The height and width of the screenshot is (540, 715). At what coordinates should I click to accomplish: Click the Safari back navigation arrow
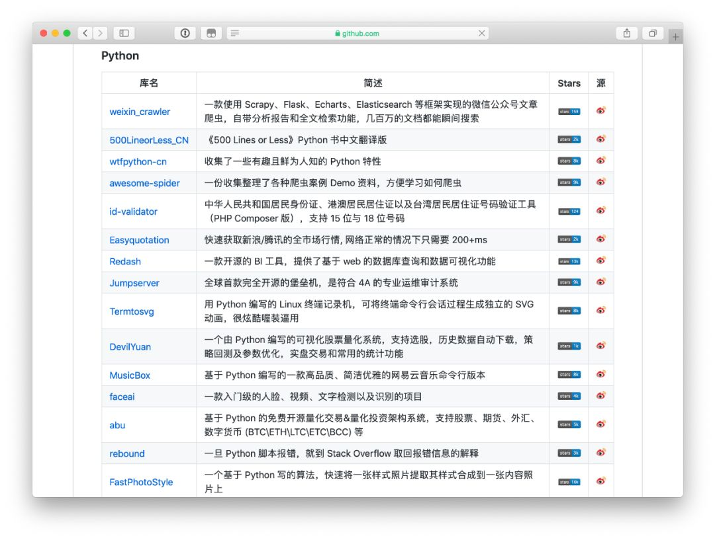pos(85,33)
